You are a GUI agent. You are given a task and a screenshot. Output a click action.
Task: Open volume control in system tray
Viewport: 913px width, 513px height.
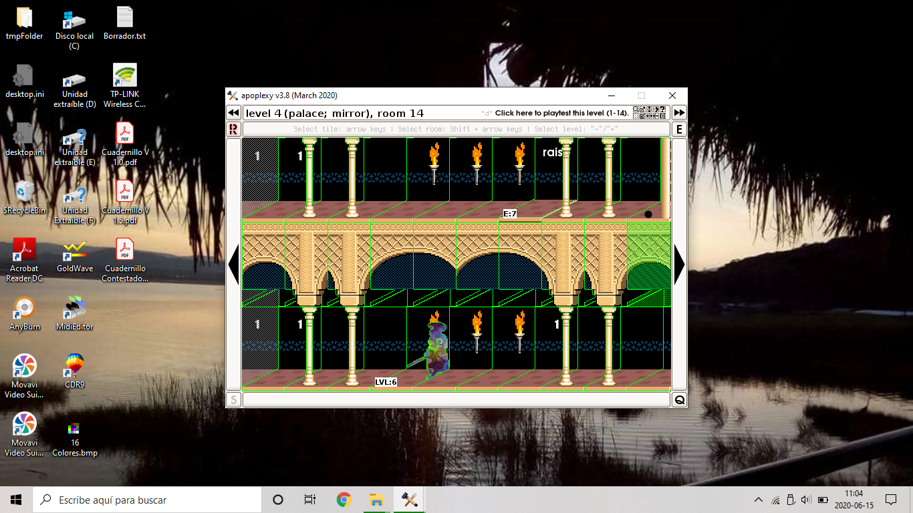tap(806, 500)
